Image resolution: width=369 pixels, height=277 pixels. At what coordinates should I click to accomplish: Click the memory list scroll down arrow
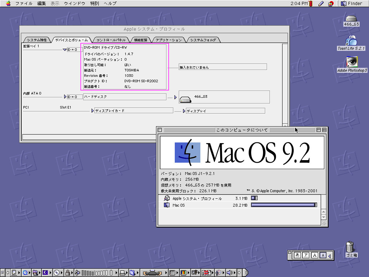[x=324, y=217]
